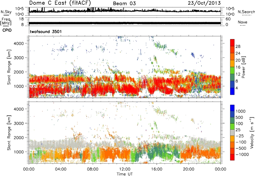
Task: Click the noise trace in the N.Sky panel
Action: pyautogui.click(x=125, y=10)
